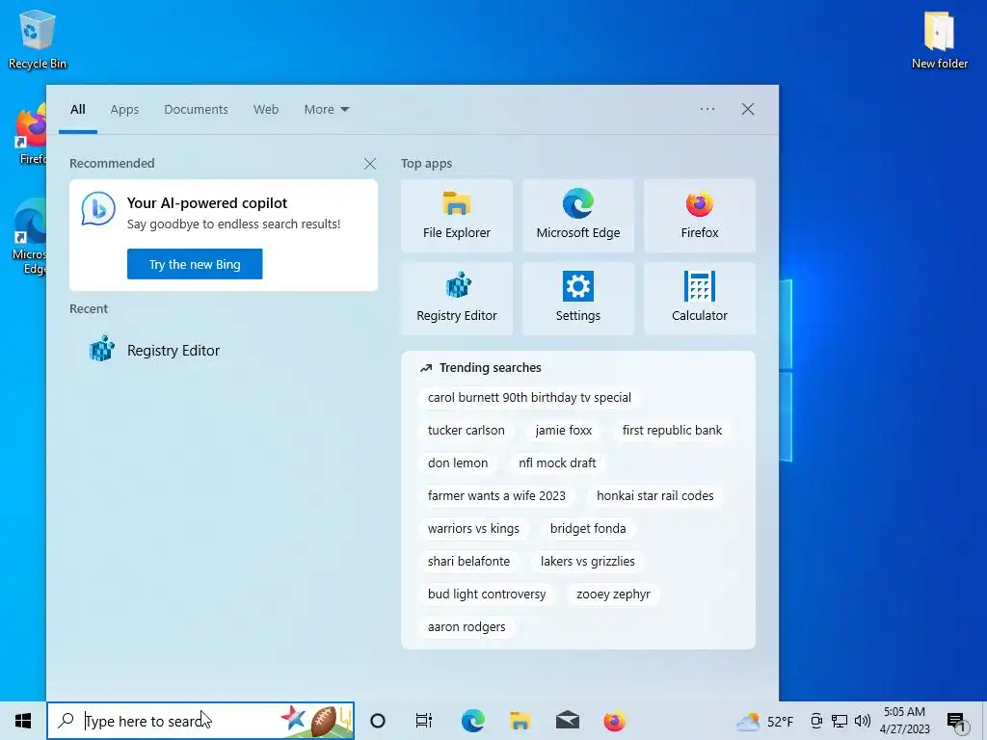Dismiss the Recommended section

[x=370, y=164]
